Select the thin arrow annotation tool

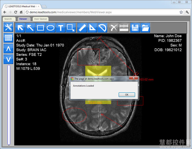pyautogui.click(x=30, y=28)
